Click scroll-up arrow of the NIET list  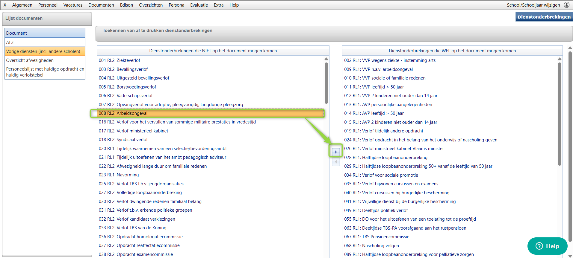point(326,59)
